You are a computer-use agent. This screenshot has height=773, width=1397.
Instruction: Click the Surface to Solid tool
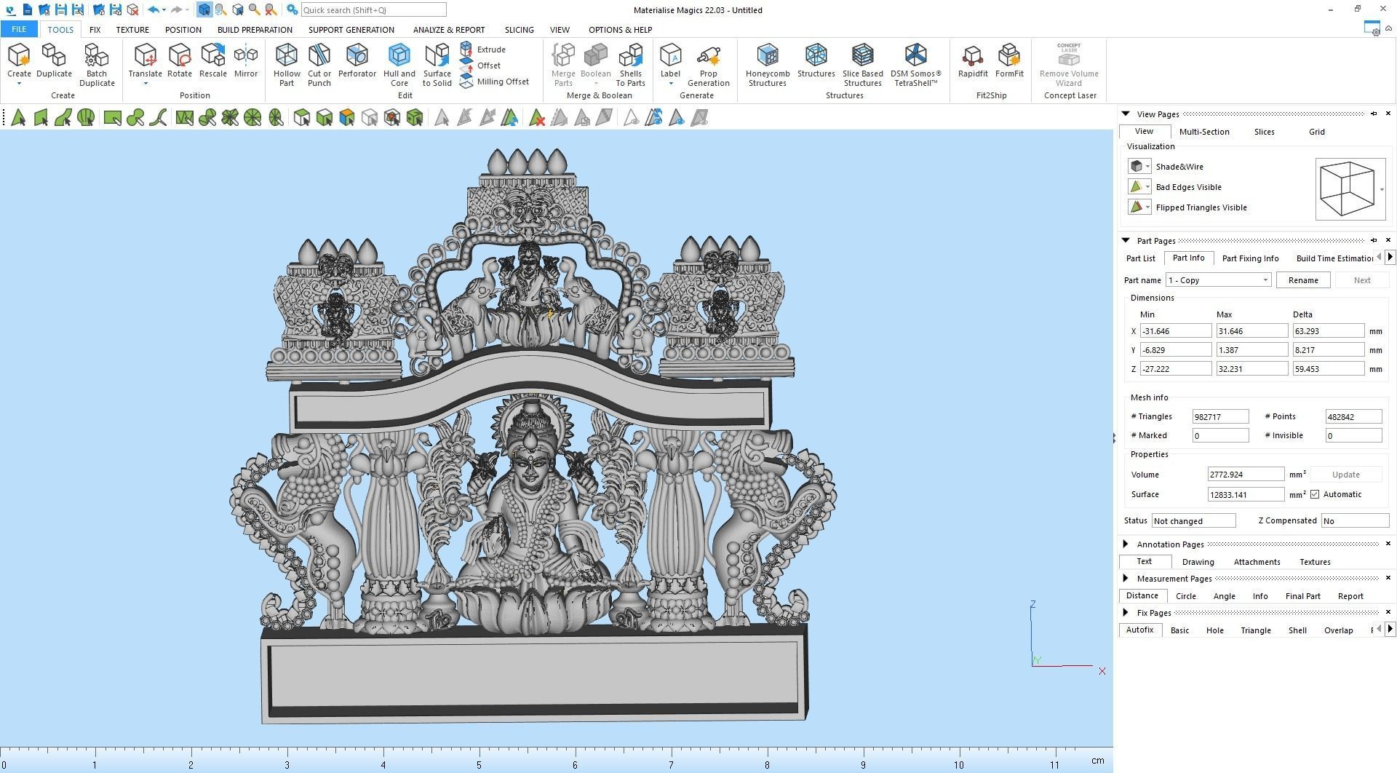tap(437, 65)
